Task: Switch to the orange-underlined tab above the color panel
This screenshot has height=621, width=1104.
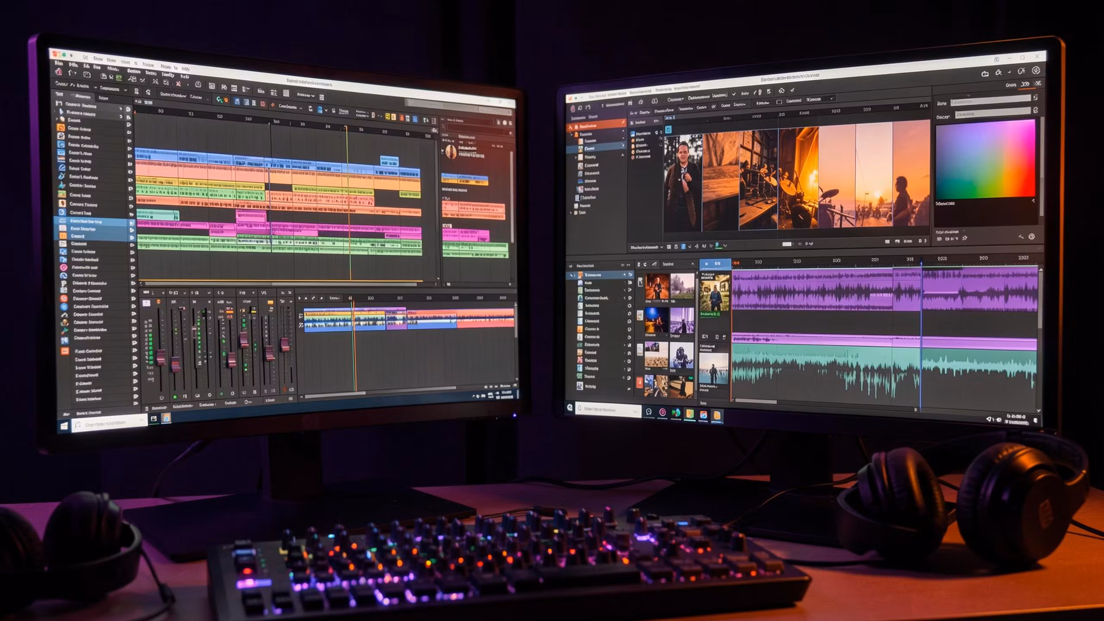Action: click(1025, 85)
